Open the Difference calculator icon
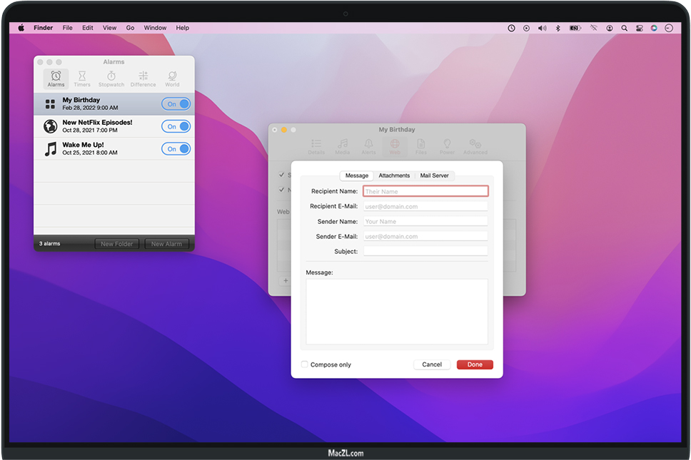The image size is (691, 460). [143, 78]
